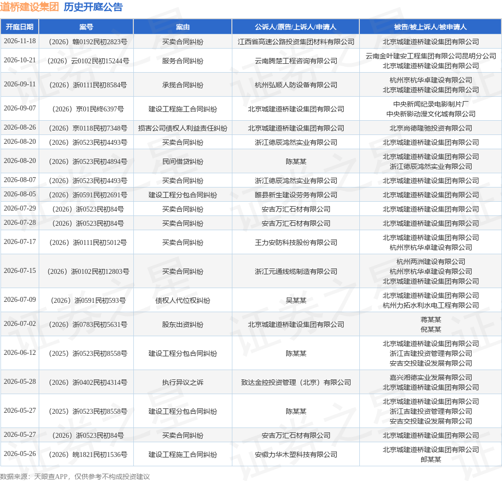Open the 道桥建设集团 title link

[29, 7]
